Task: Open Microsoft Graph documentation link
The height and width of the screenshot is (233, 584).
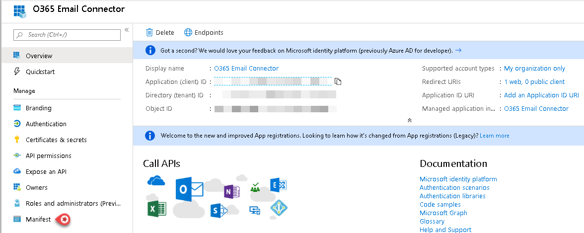Action: [443, 213]
